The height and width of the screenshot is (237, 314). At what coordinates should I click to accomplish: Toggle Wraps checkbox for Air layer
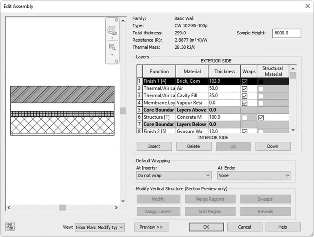click(x=244, y=89)
